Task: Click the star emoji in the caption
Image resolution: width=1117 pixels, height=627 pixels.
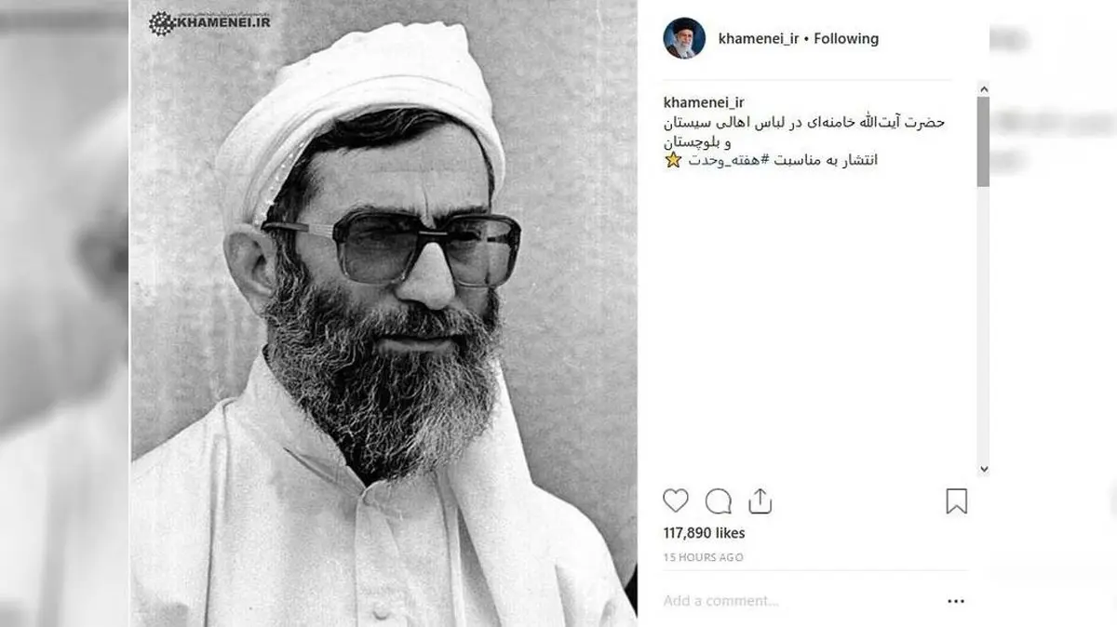Action: [673, 159]
